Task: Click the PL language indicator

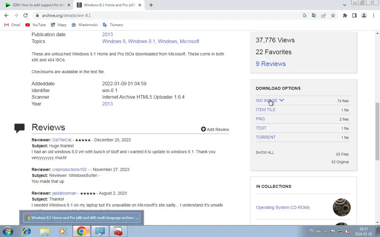Action: (x=312, y=230)
